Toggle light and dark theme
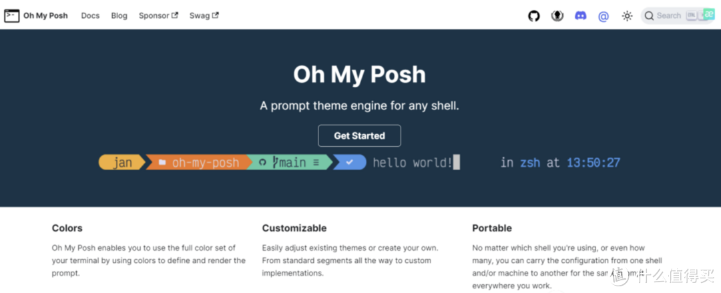The height and width of the screenshot is (293, 721). tap(627, 16)
